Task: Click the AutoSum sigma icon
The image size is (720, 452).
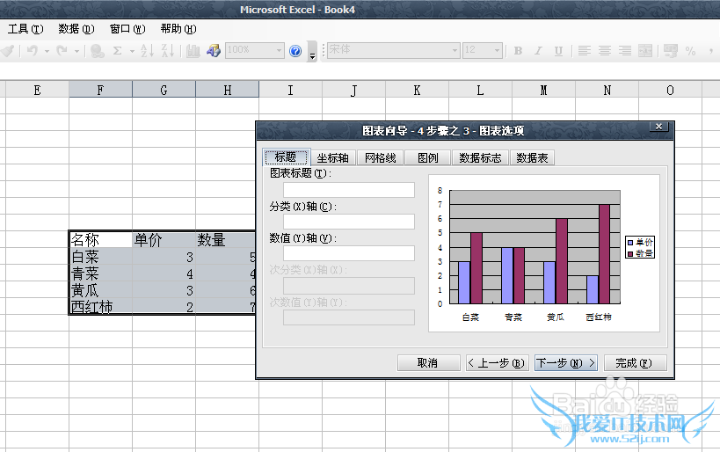Action: [x=118, y=50]
